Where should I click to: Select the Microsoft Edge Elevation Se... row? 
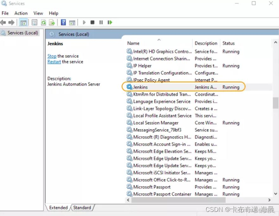pyautogui.click(x=199, y=151)
